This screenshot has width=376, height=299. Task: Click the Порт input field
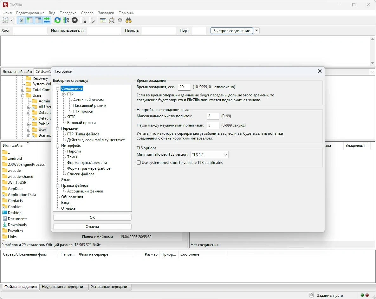199,30
